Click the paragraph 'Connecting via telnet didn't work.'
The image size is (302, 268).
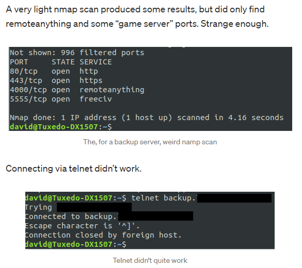point(74,169)
